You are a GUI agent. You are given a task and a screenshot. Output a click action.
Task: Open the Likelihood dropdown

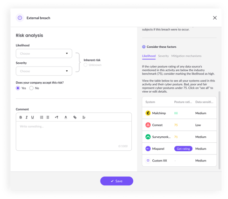tap(44, 53)
